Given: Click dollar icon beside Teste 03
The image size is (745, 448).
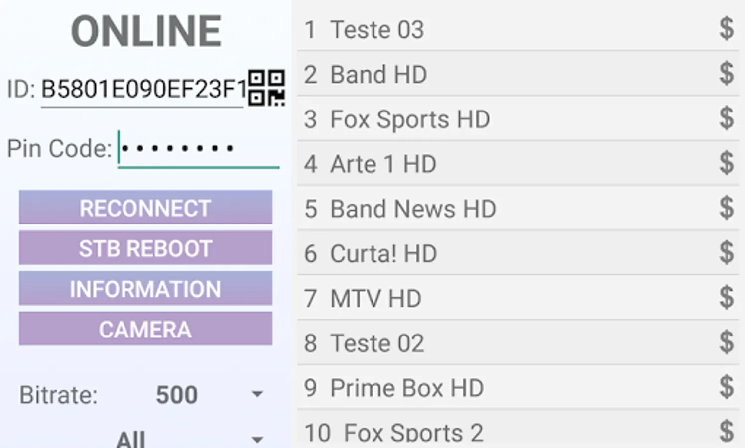Looking at the screenshot, I should point(726,29).
